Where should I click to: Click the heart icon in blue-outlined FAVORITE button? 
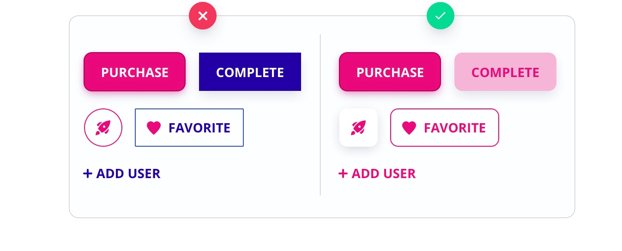point(154,128)
